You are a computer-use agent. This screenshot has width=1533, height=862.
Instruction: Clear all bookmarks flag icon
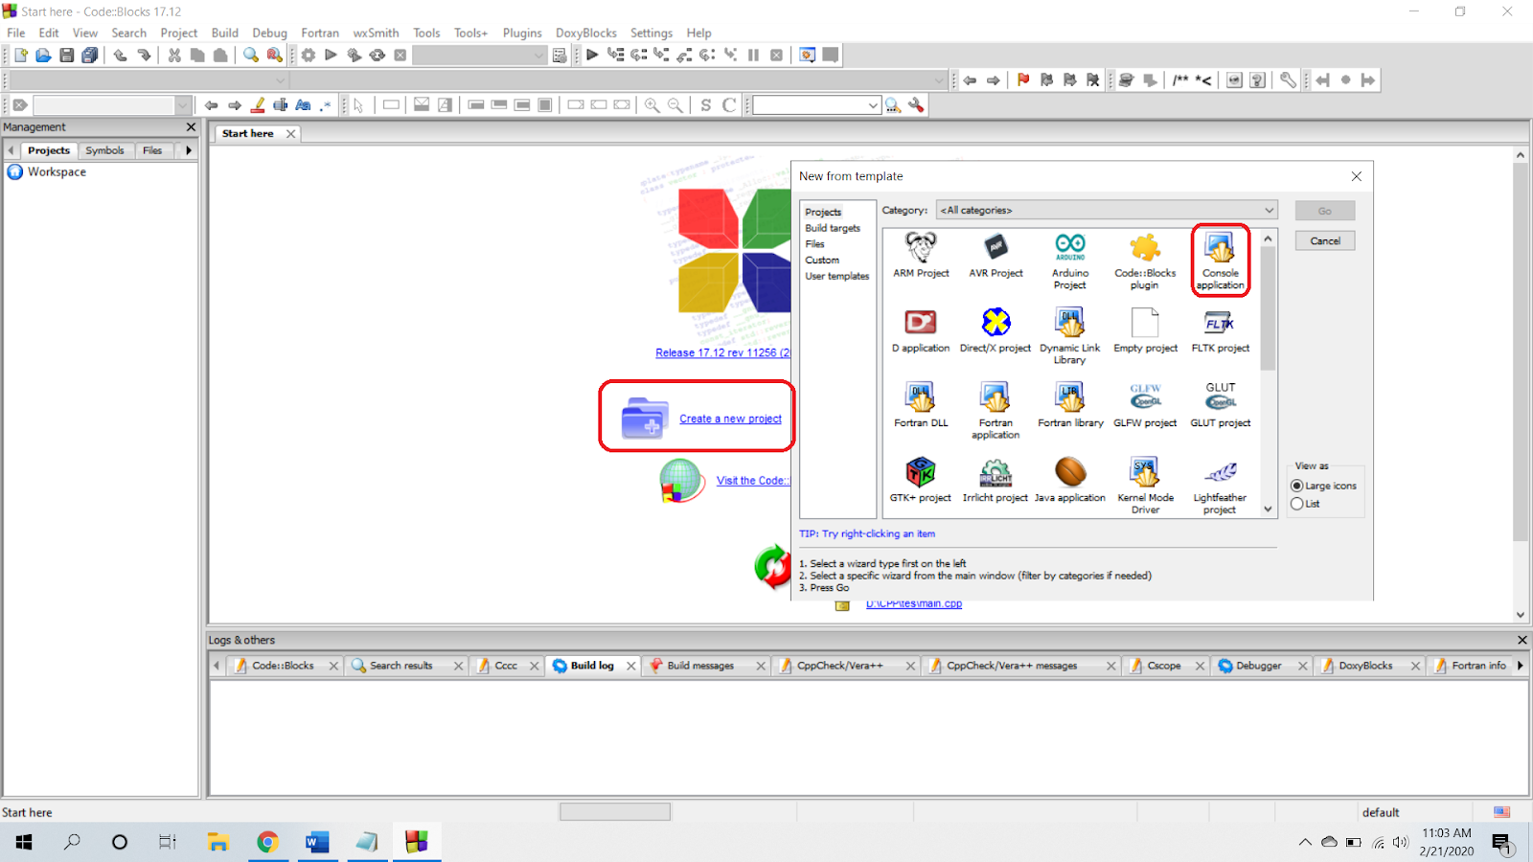[x=1093, y=80]
